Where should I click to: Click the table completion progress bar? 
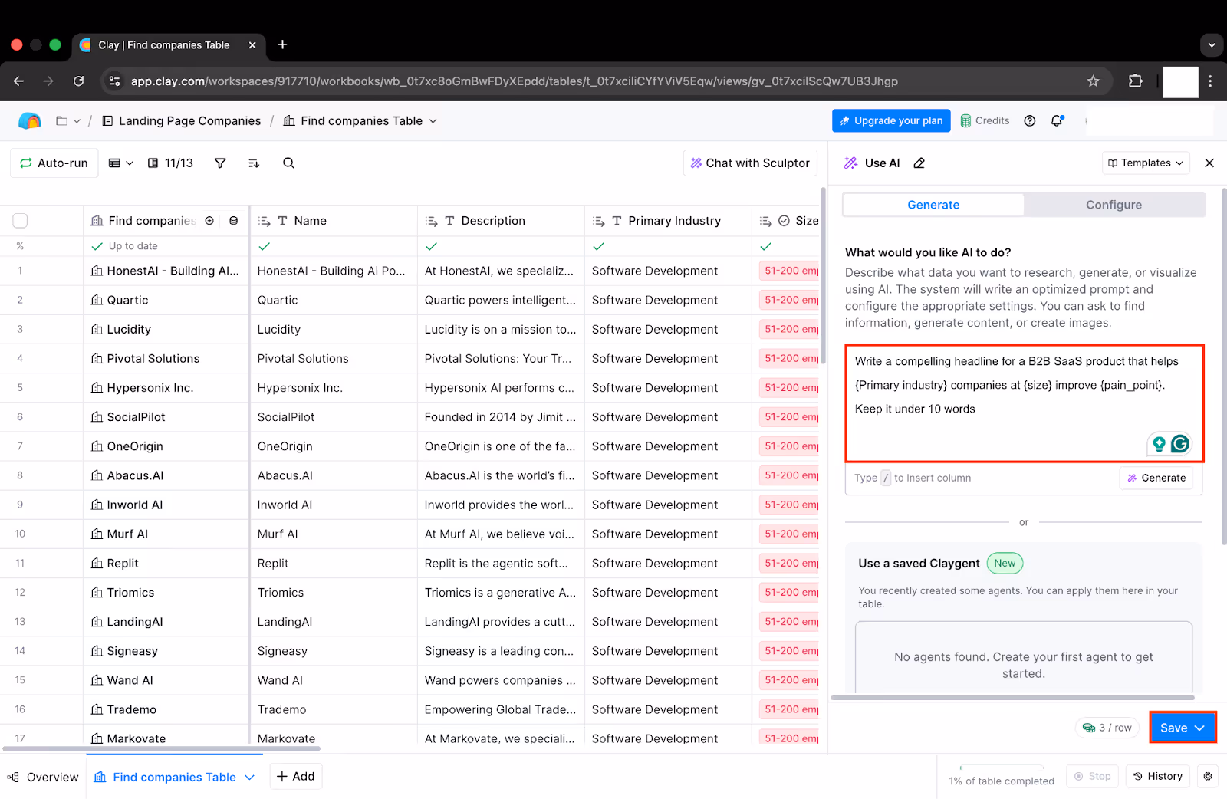tap(1002, 768)
